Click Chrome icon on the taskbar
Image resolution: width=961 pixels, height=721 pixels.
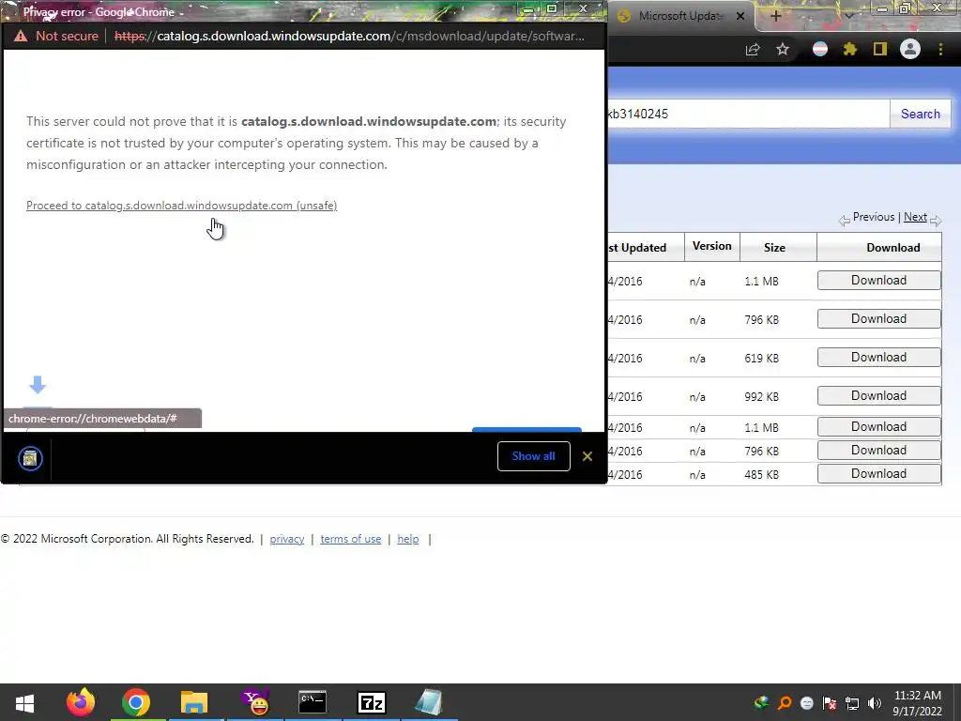(x=136, y=702)
